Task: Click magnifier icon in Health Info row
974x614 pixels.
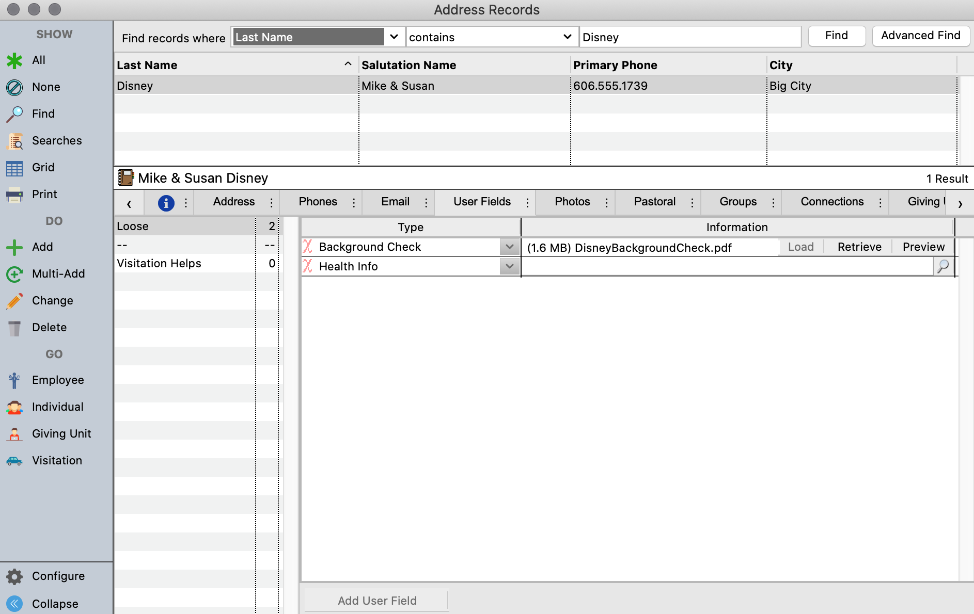Action: click(x=943, y=266)
